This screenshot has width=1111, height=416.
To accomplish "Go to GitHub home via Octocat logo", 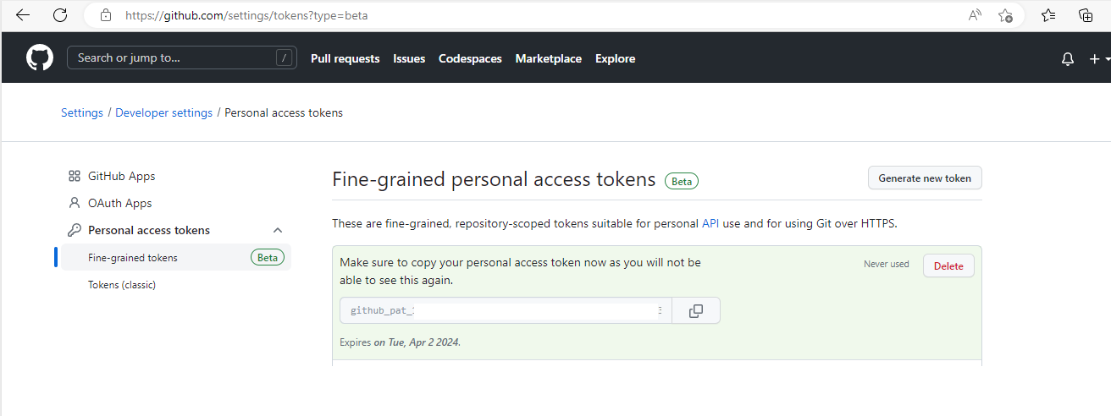I will point(40,58).
